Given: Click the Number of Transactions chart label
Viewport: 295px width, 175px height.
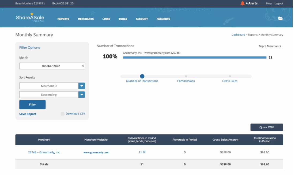Looking at the screenshot, I should point(142,81).
